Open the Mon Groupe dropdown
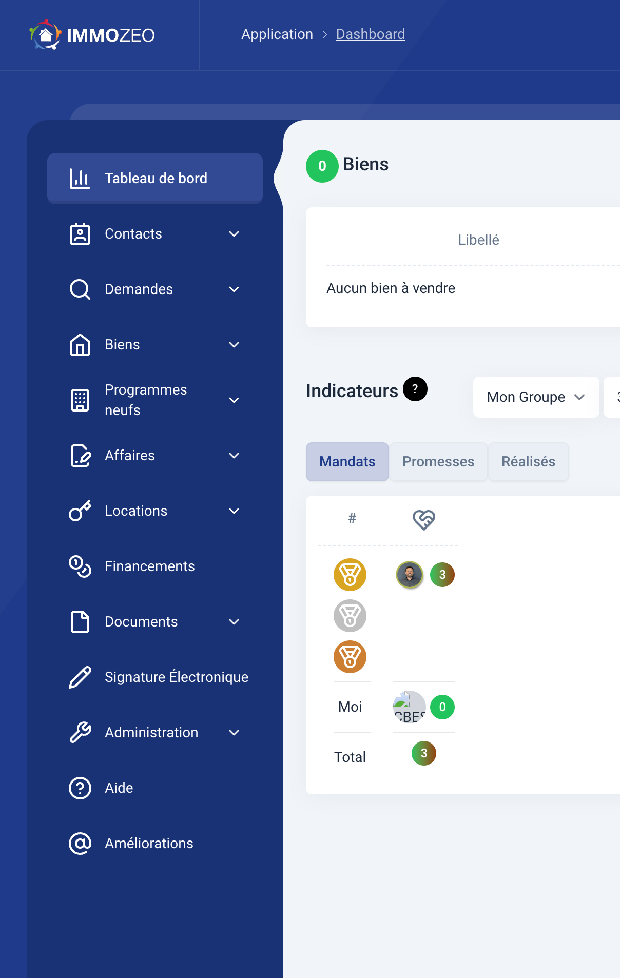The height and width of the screenshot is (978, 620). (x=536, y=397)
